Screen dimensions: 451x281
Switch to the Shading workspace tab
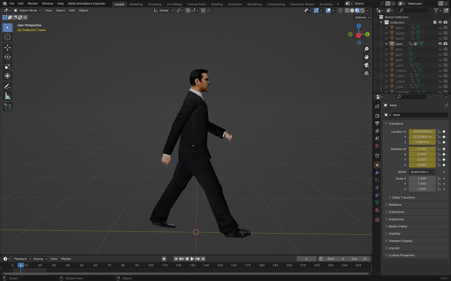(217, 4)
